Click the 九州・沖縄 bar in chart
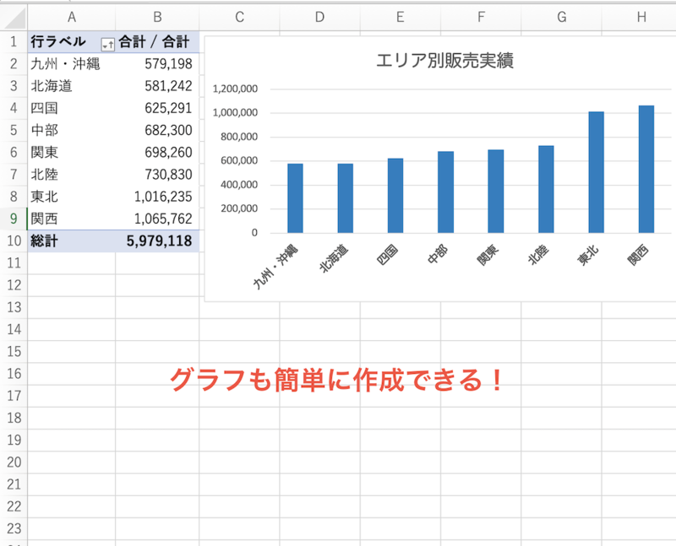Image resolution: width=676 pixels, height=546 pixels. pyautogui.click(x=295, y=198)
